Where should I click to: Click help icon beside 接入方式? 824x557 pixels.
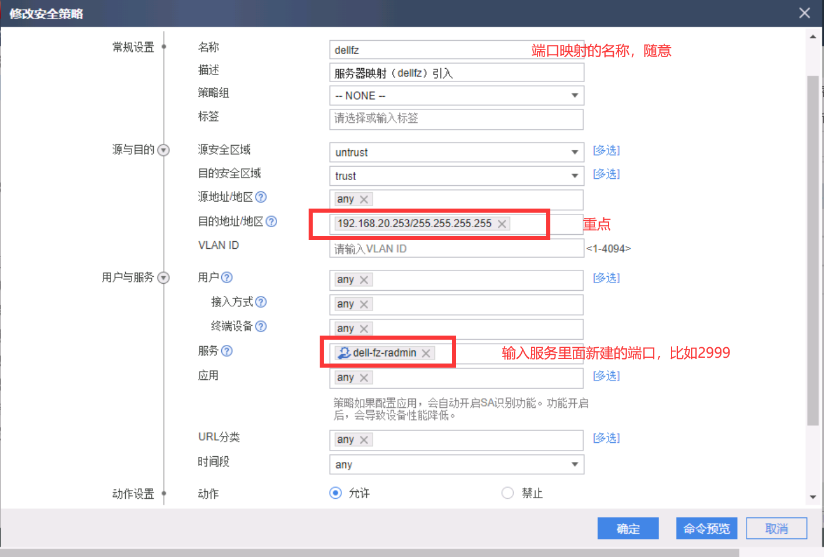coord(261,302)
